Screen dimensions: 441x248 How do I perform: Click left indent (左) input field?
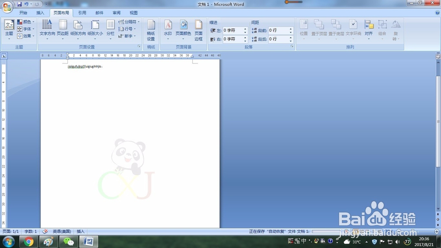(x=232, y=30)
